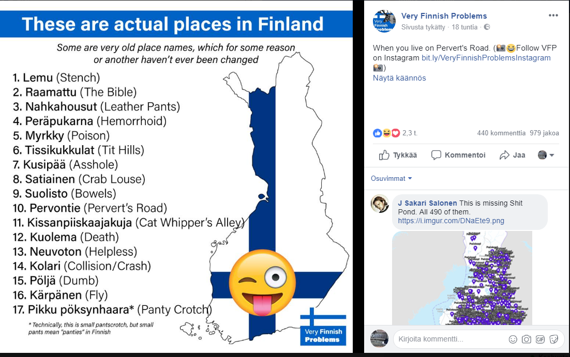Attach a photo using camera icon
The image size is (570, 357).
coord(527,339)
